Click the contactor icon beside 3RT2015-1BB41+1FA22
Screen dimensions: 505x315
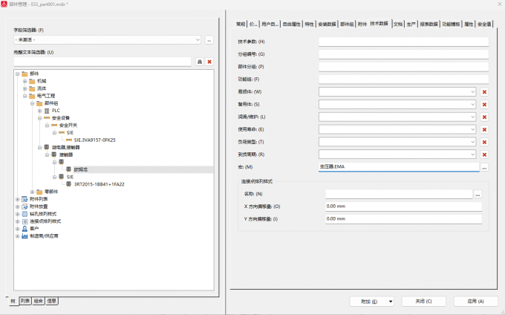[68, 184]
